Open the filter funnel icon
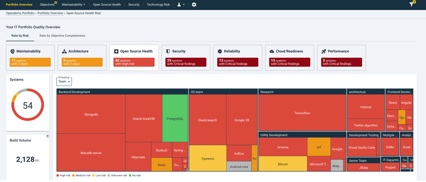The width and height of the screenshot is (426, 182). pos(411,4)
